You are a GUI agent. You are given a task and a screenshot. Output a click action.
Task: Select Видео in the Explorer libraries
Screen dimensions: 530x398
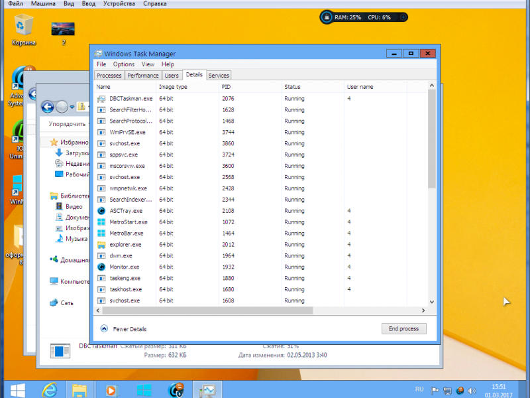70,206
